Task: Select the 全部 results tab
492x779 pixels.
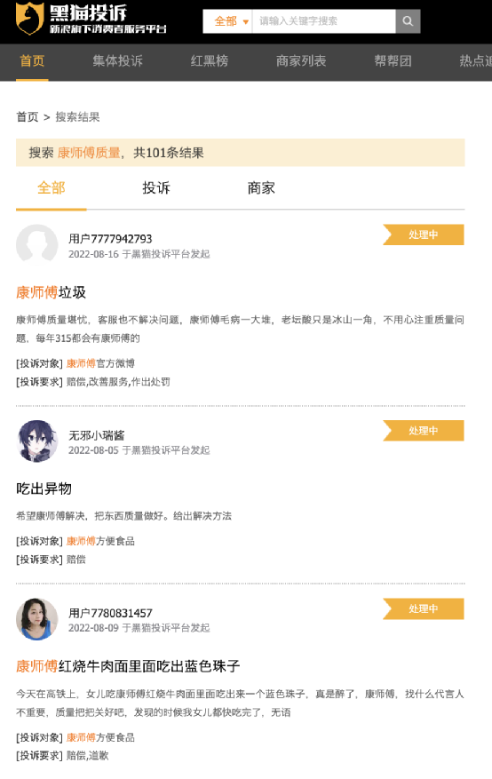Action: (x=52, y=188)
